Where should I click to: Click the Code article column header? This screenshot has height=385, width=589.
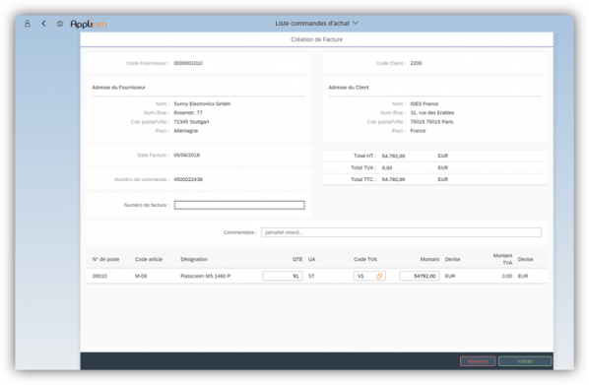coord(149,259)
